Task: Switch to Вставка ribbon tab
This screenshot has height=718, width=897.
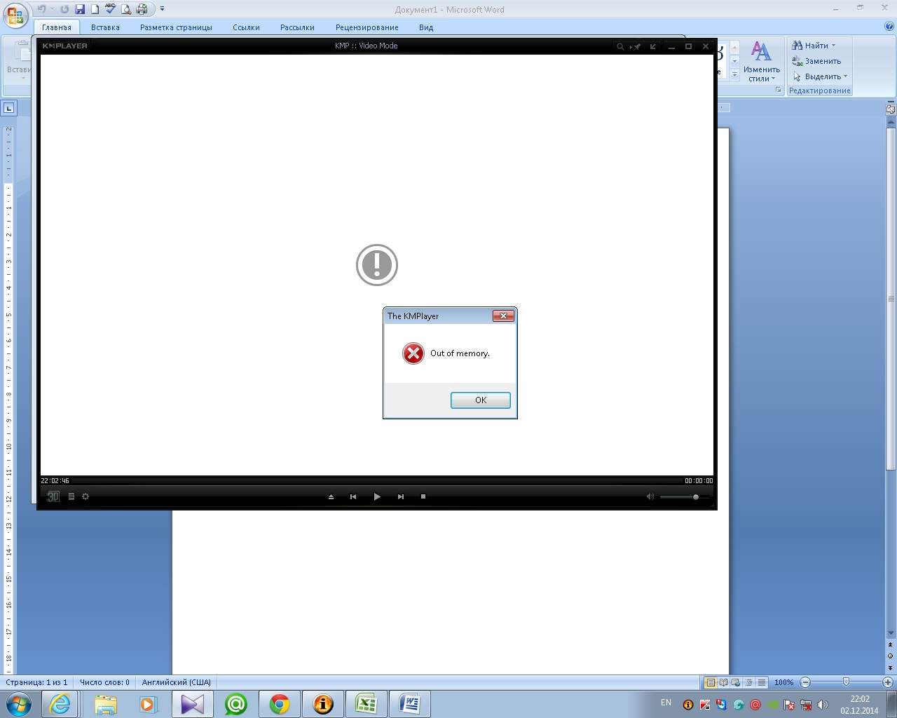Action: (105, 27)
